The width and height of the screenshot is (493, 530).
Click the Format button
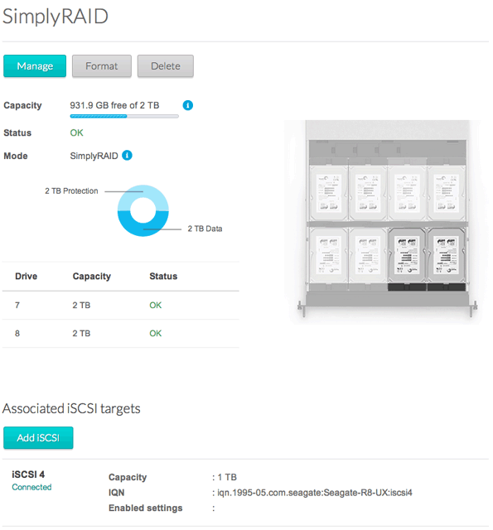point(102,66)
